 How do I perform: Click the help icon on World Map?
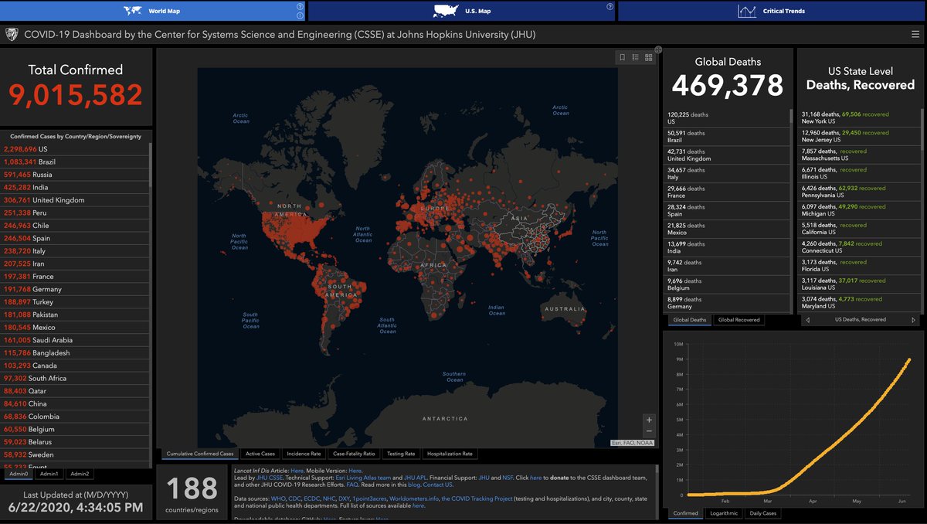coord(300,6)
